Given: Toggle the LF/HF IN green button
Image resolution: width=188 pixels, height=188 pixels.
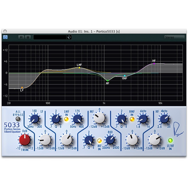Looking at the screenshot, I should click(x=170, y=140).
